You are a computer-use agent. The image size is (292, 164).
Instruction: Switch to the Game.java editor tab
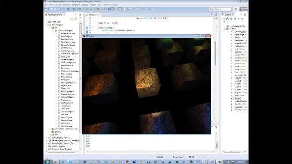pos(93,15)
